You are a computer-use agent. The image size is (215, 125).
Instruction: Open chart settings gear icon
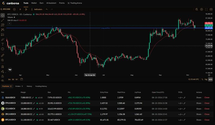pos(202,9)
